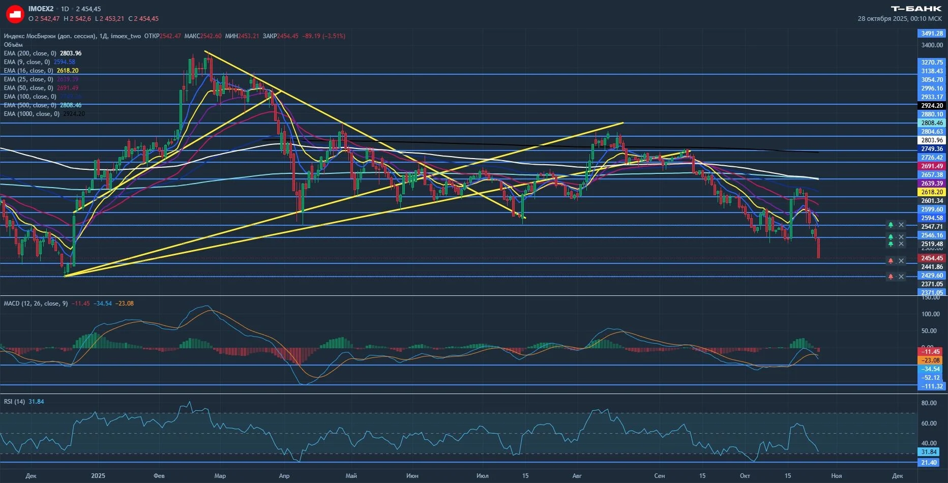
Task: Click the Апр month on time axis
Action: point(284,476)
